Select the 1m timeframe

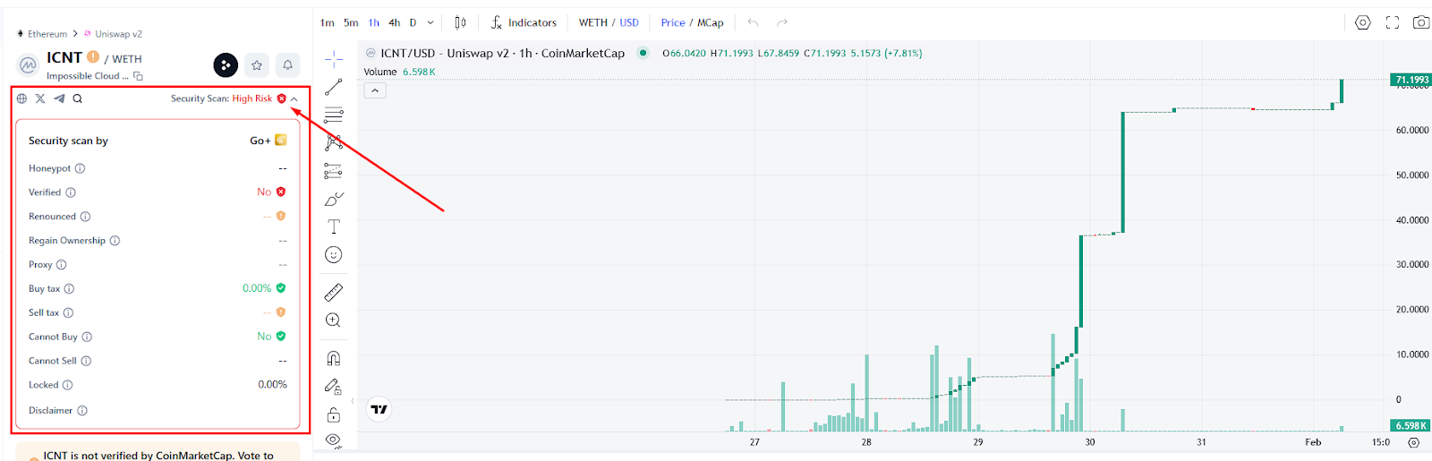[x=328, y=22]
